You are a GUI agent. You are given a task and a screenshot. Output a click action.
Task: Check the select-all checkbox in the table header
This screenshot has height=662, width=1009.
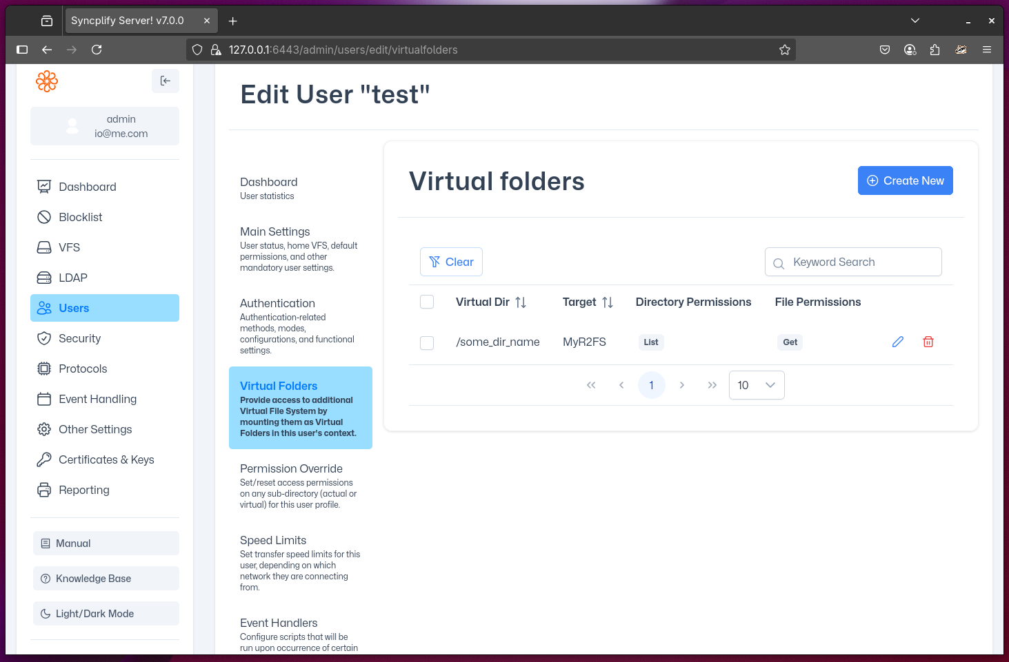pyautogui.click(x=426, y=301)
